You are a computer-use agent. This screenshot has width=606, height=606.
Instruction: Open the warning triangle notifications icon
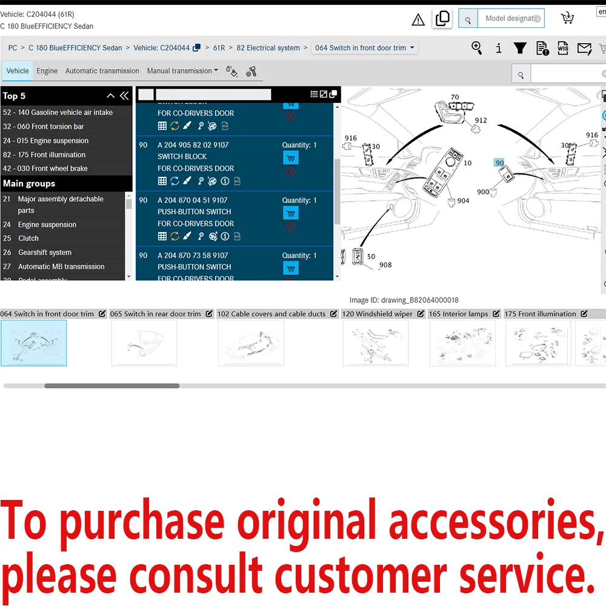coord(418,19)
